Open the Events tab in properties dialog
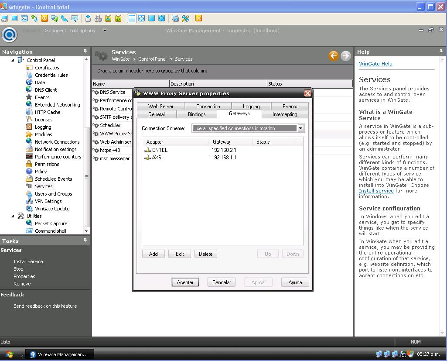The height and width of the screenshot is (361, 447). point(290,107)
